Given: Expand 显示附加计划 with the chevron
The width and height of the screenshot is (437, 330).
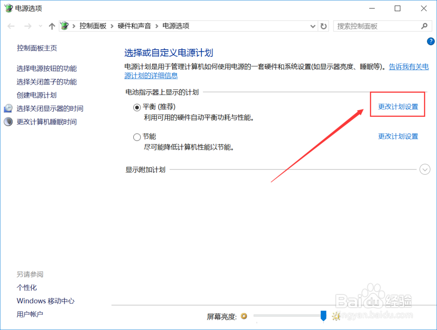Looking at the screenshot, I should click(x=424, y=169).
